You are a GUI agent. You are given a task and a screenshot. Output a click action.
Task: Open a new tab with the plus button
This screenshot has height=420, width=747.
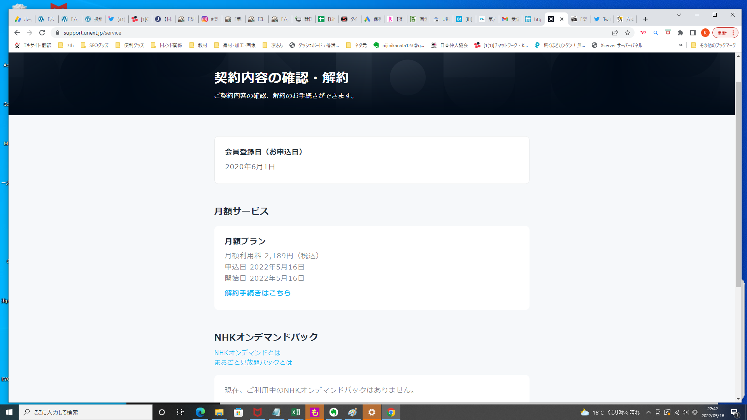(645, 19)
